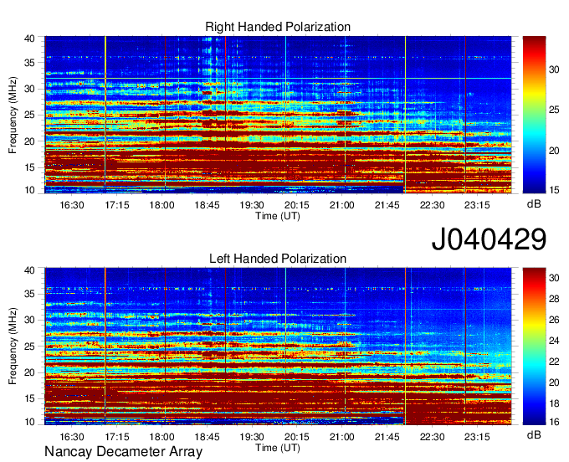This screenshot has width=569, height=462.
Task: Click the 28 value on bottom colorbar
Action: click(x=554, y=299)
